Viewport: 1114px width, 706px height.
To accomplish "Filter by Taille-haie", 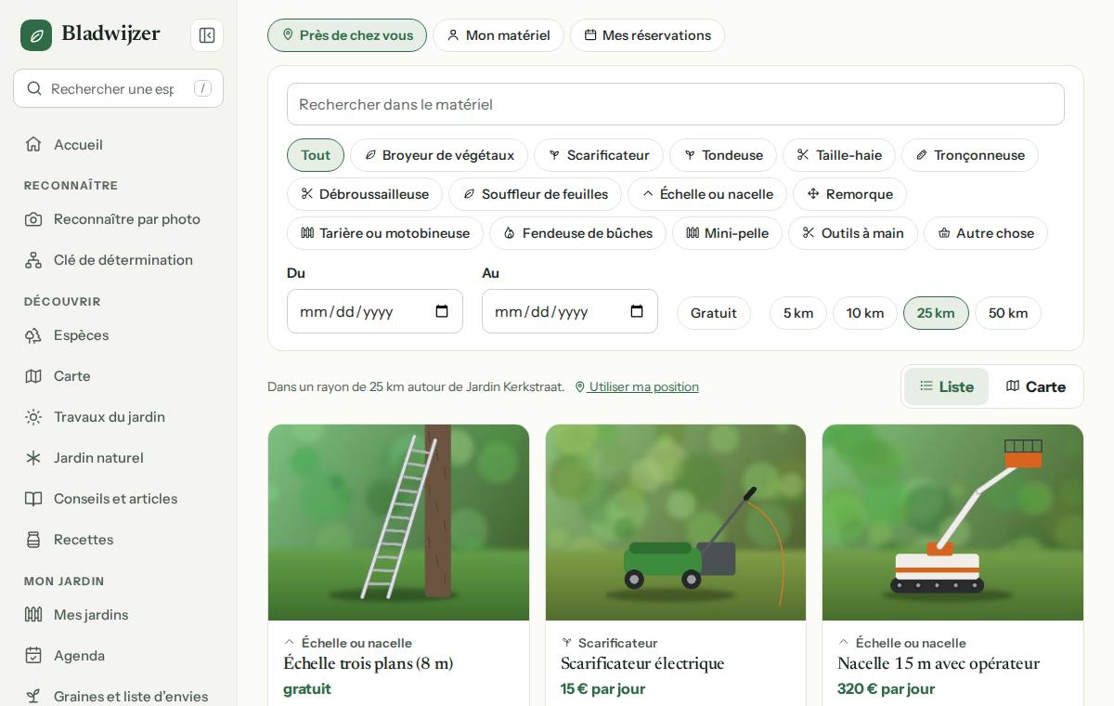I will [839, 155].
